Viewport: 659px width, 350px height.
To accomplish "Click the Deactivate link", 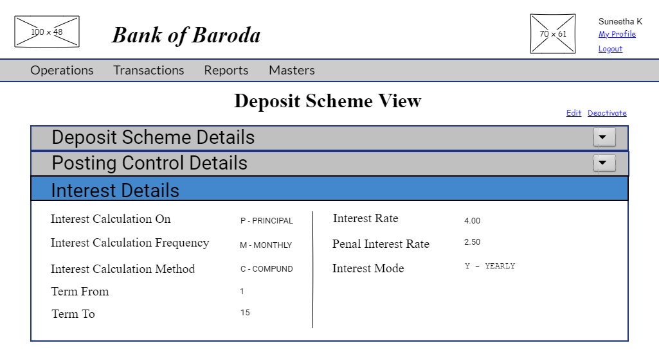I will 607,113.
